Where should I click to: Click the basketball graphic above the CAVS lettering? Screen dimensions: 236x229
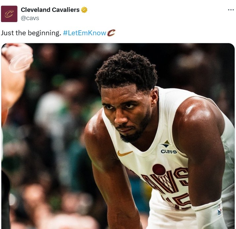click(x=159, y=170)
